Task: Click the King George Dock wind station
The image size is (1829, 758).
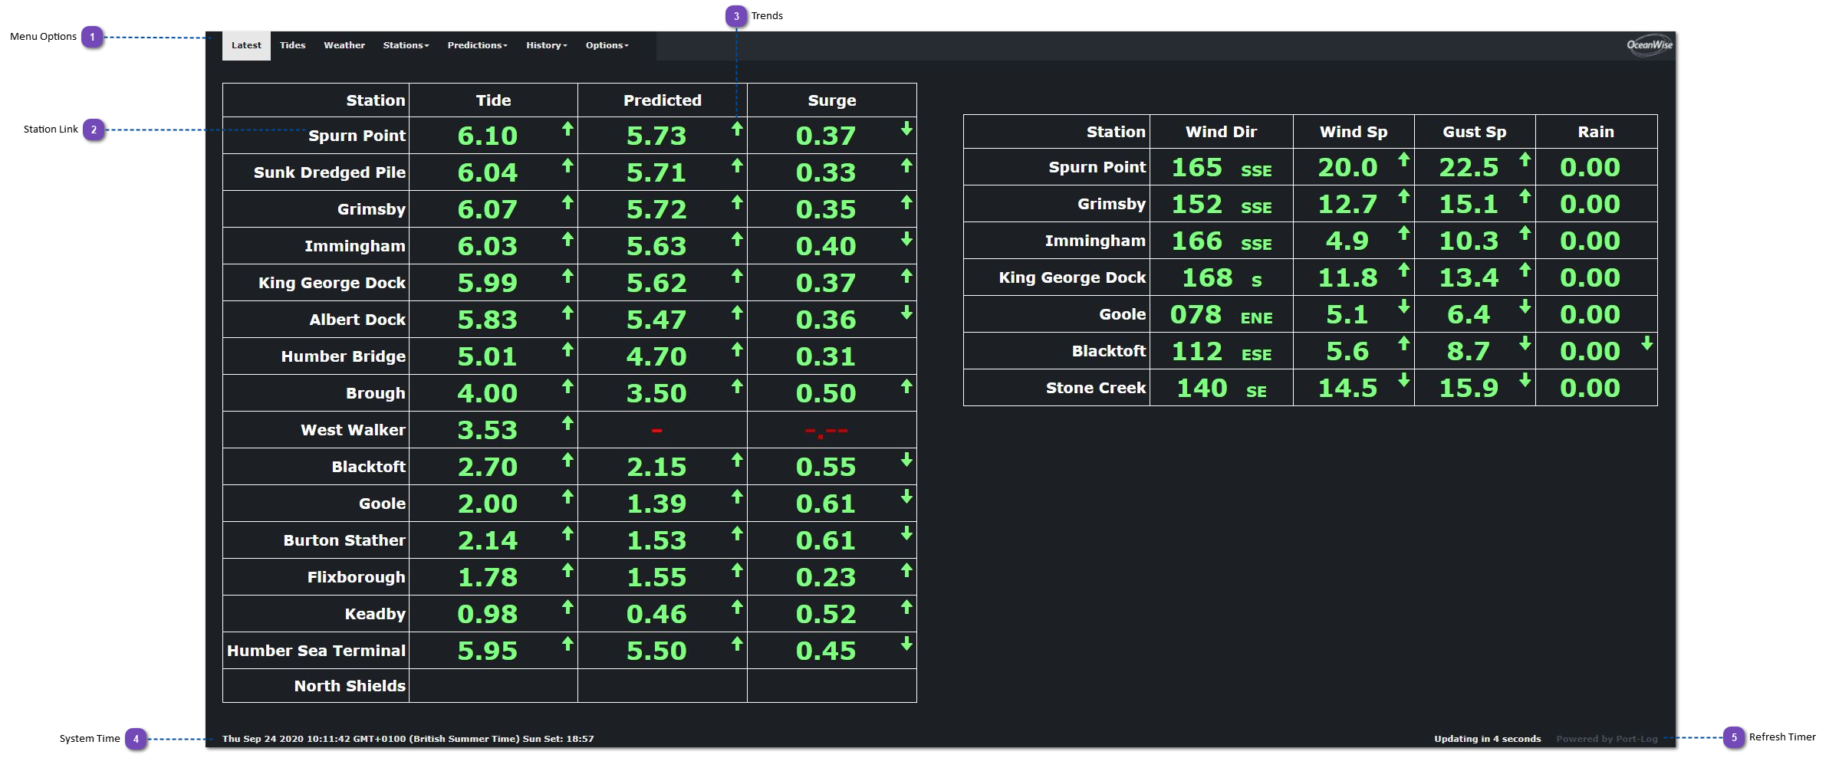Action: click(1071, 277)
